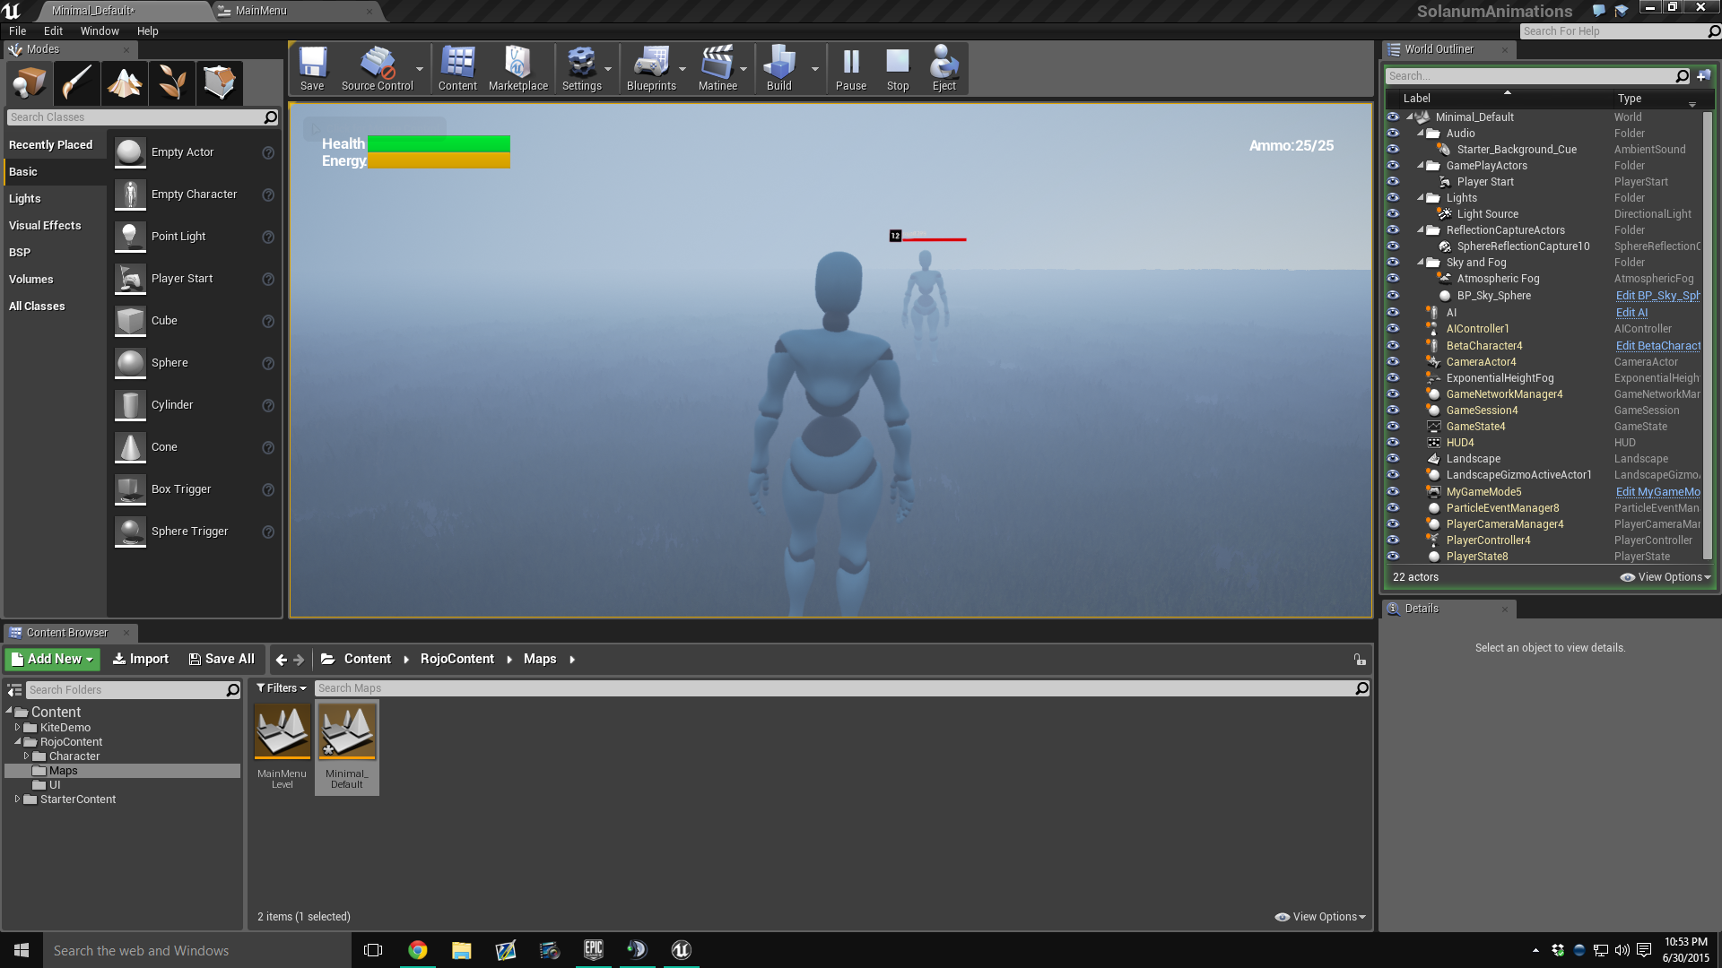The height and width of the screenshot is (968, 1722).
Task: Click the Save toolbar icon
Action: pyautogui.click(x=312, y=69)
